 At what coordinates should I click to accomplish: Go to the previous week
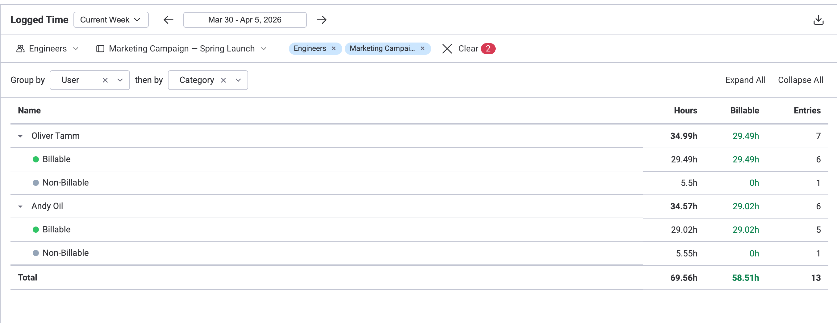coord(168,20)
